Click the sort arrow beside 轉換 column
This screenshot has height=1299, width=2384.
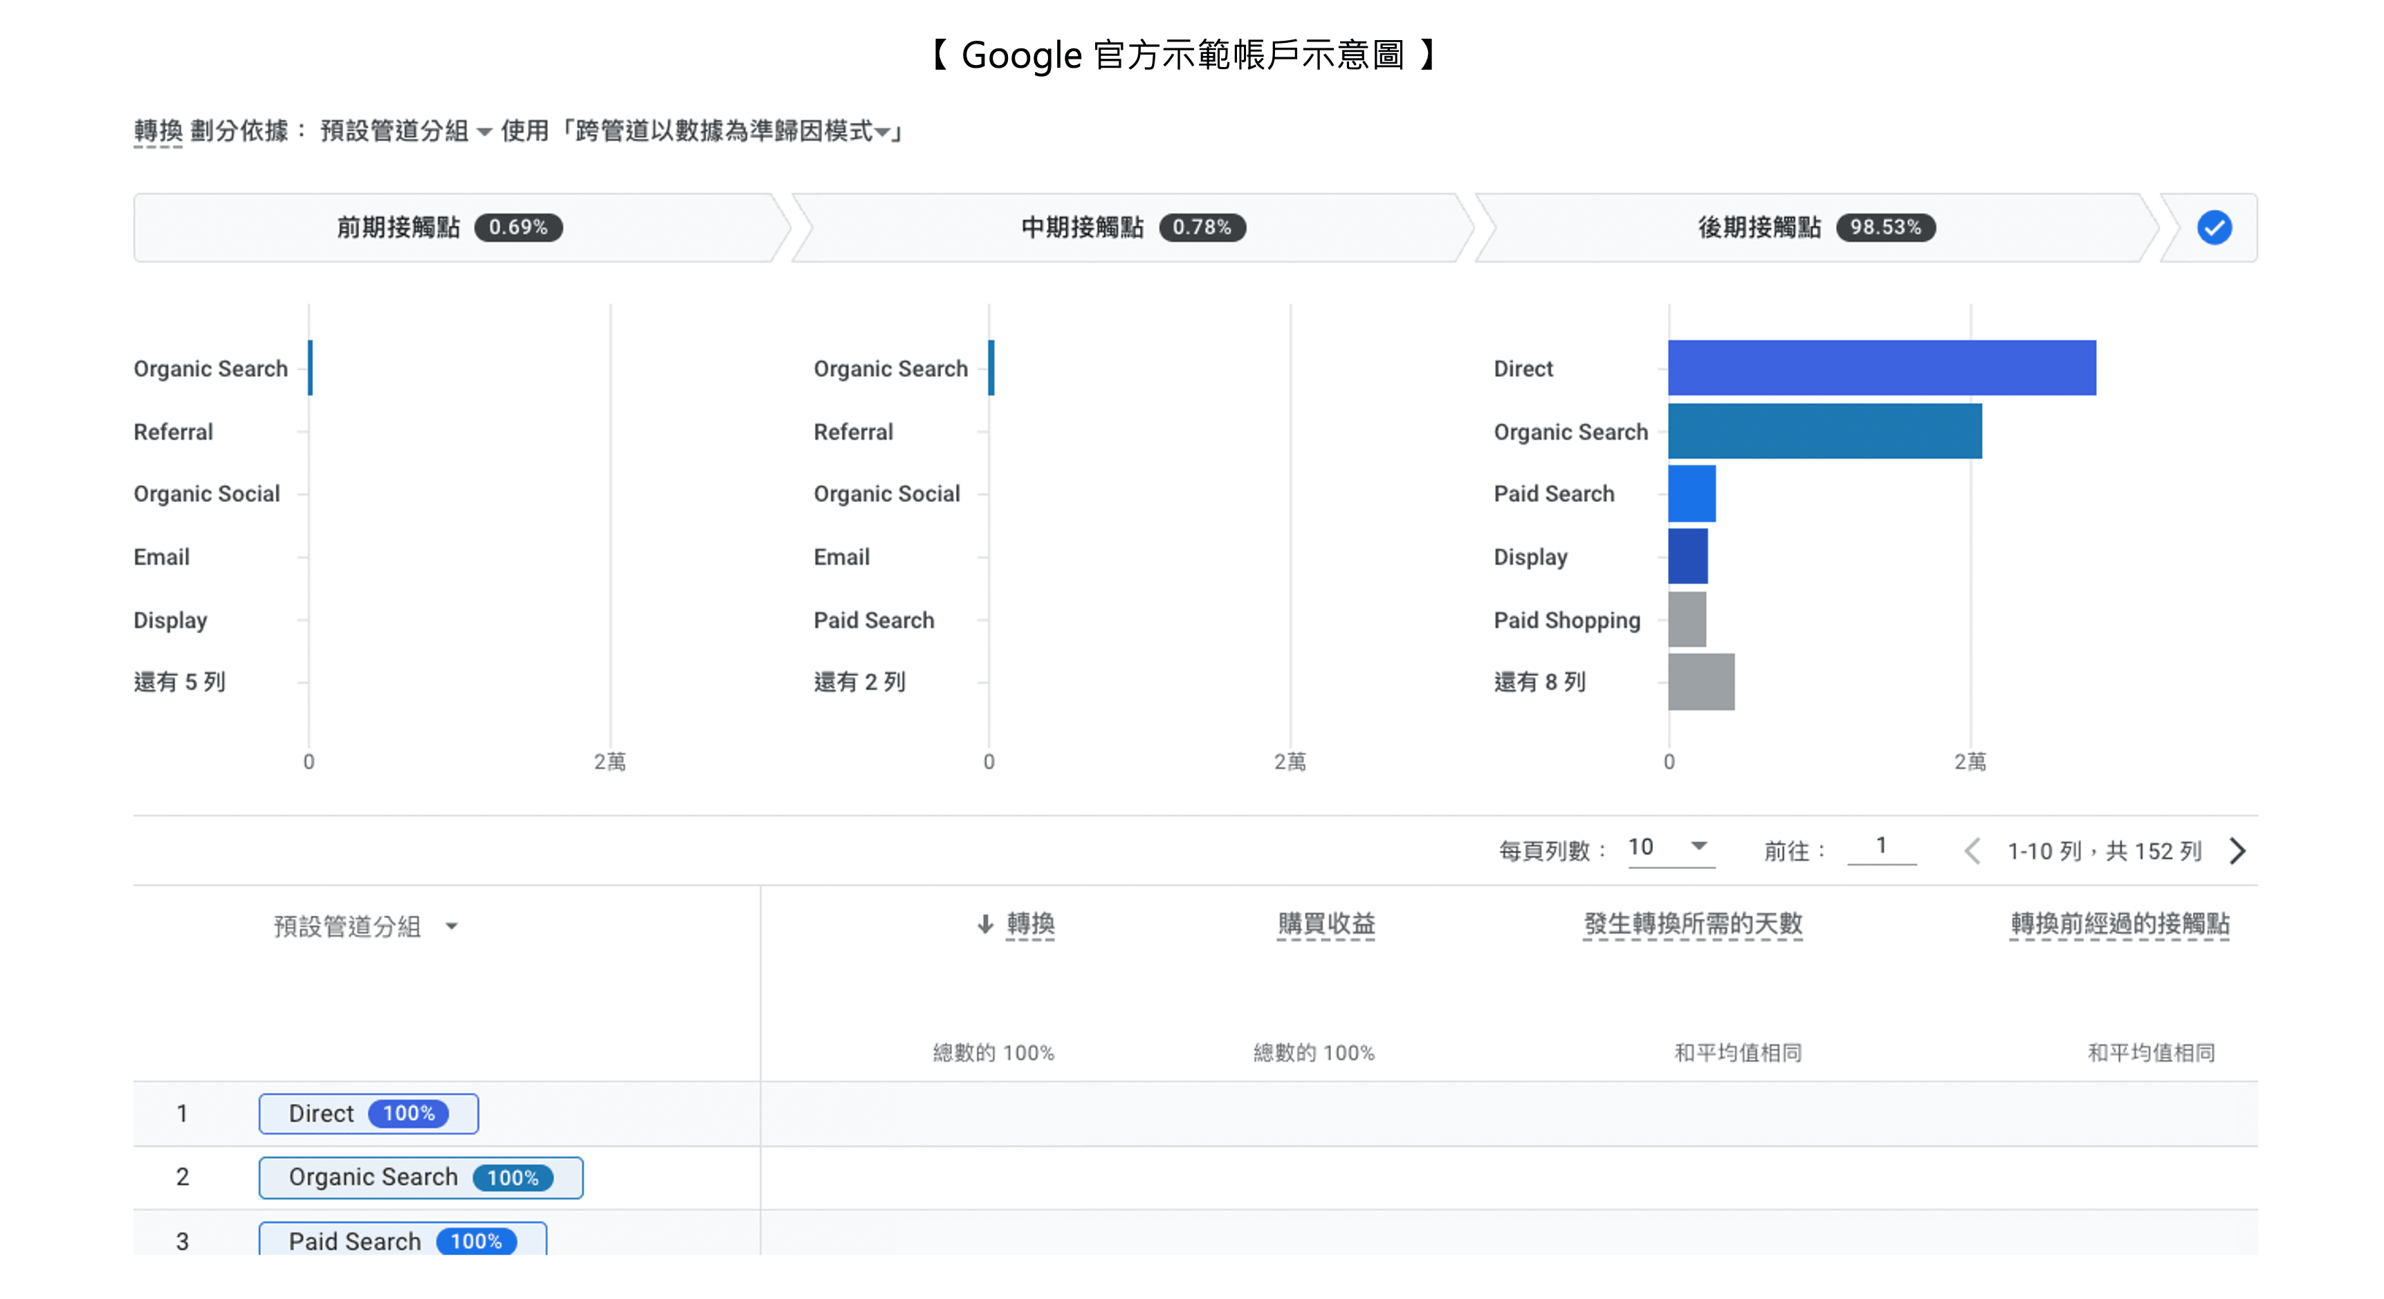pos(986,924)
